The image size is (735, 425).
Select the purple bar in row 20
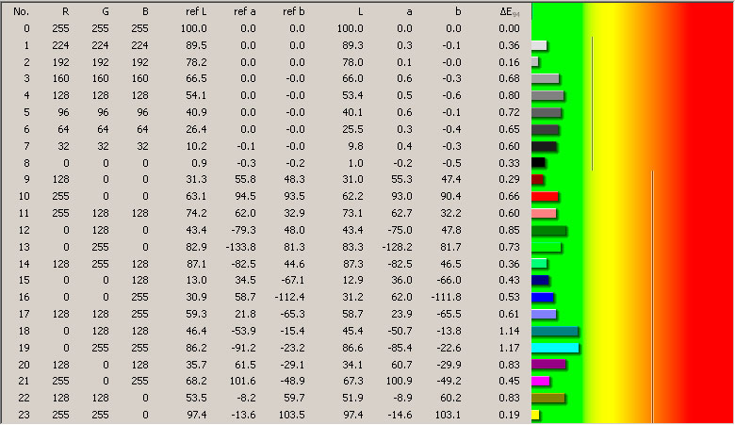548,364
